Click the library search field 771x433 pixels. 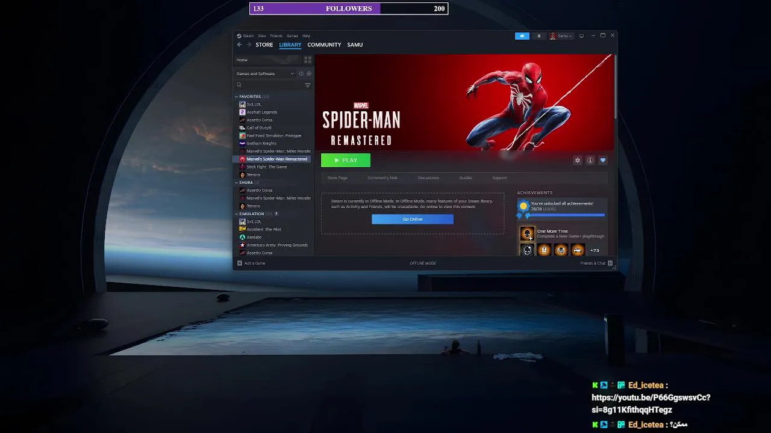[268, 85]
